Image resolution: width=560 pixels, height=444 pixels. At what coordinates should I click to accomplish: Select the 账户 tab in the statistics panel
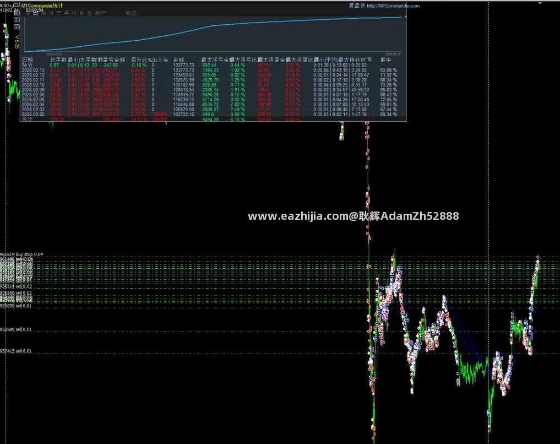coord(100,13)
